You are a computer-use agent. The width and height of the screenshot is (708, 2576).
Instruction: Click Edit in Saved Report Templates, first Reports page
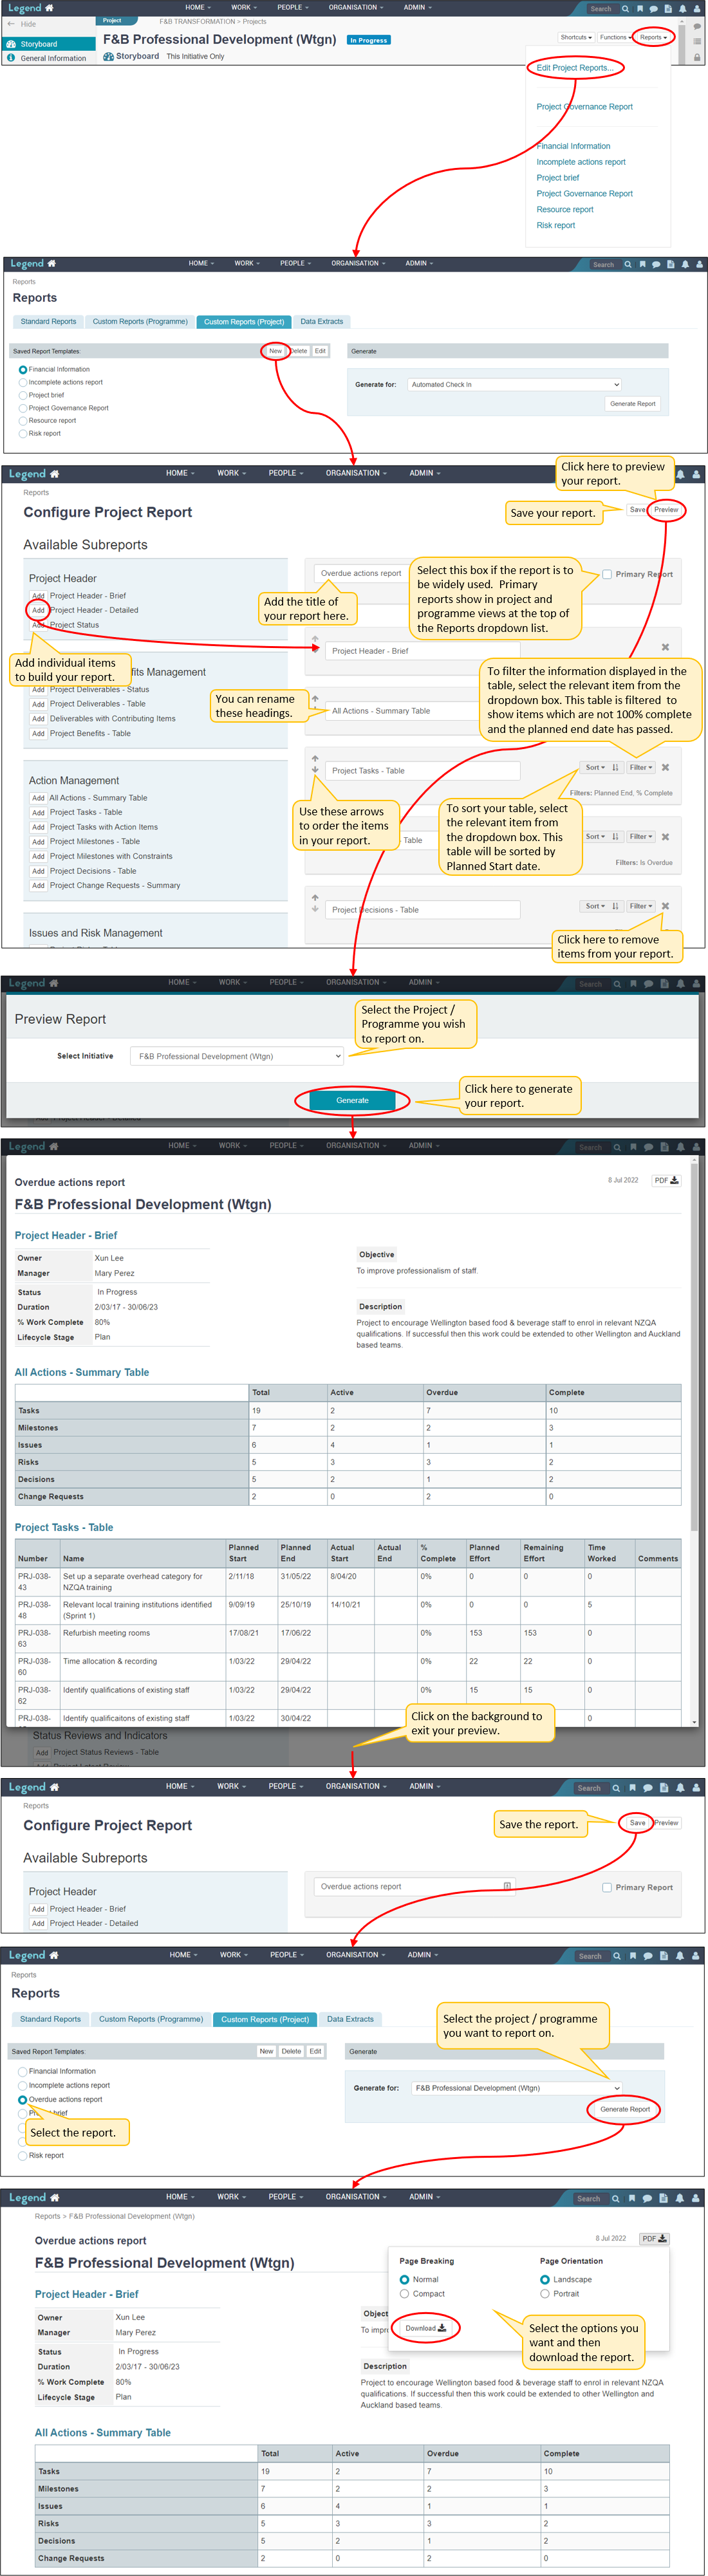point(320,351)
